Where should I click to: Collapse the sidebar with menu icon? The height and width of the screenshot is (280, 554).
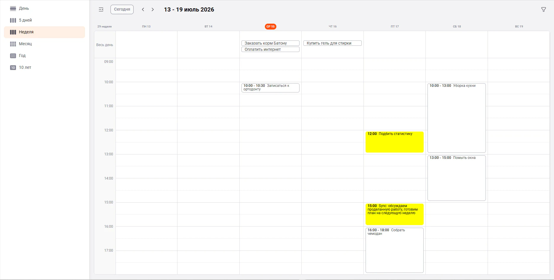101,9
